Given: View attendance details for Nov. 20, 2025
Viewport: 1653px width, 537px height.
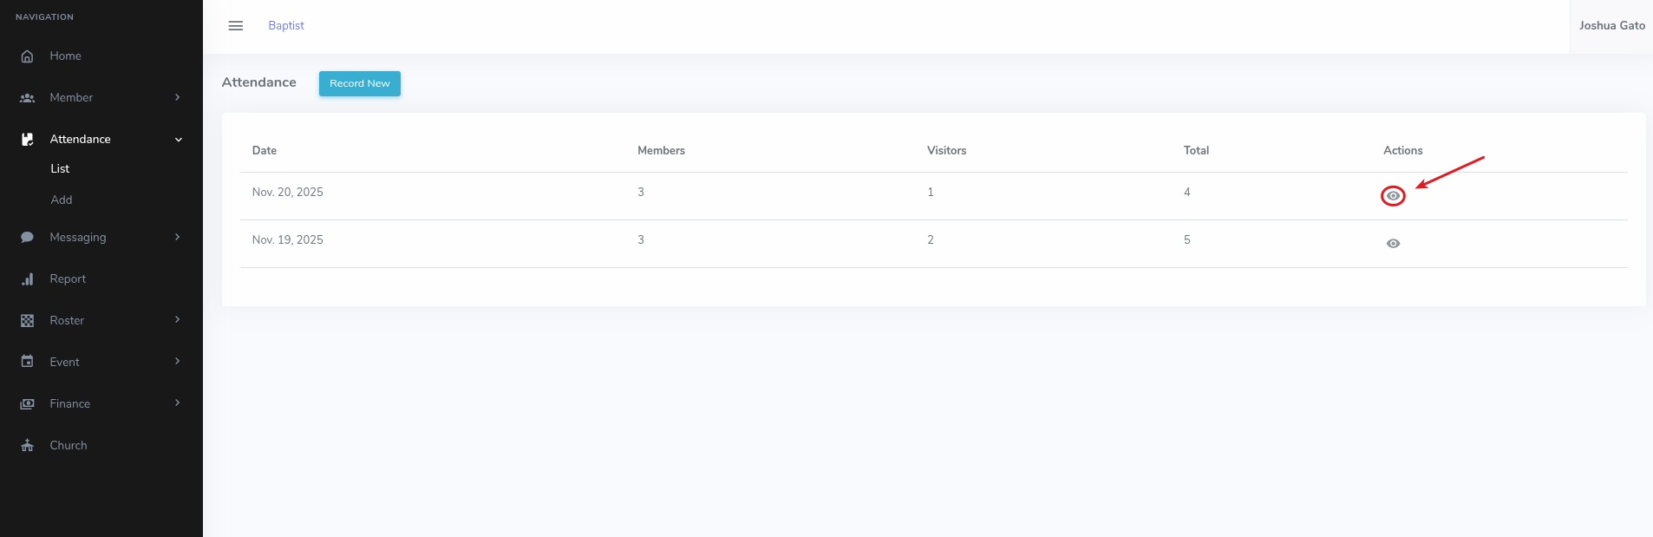Looking at the screenshot, I should pos(1393,196).
